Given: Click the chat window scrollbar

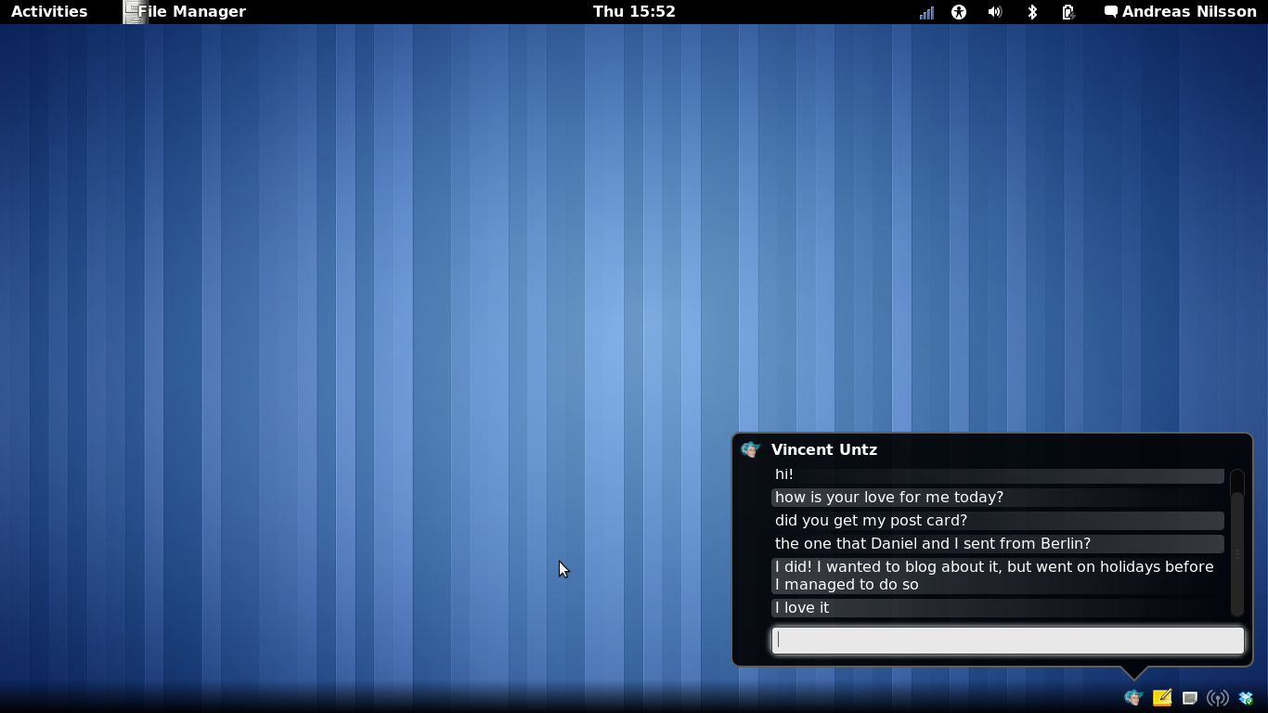Looking at the screenshot, I should [1237, 543].
